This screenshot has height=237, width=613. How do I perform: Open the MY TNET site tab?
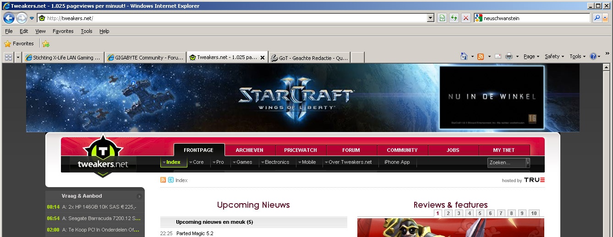pyautogui.click(x=504, y=150)
